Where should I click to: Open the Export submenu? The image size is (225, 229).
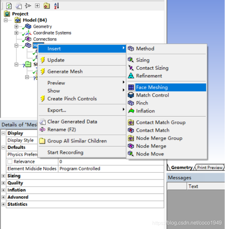(x=82, y=110)
